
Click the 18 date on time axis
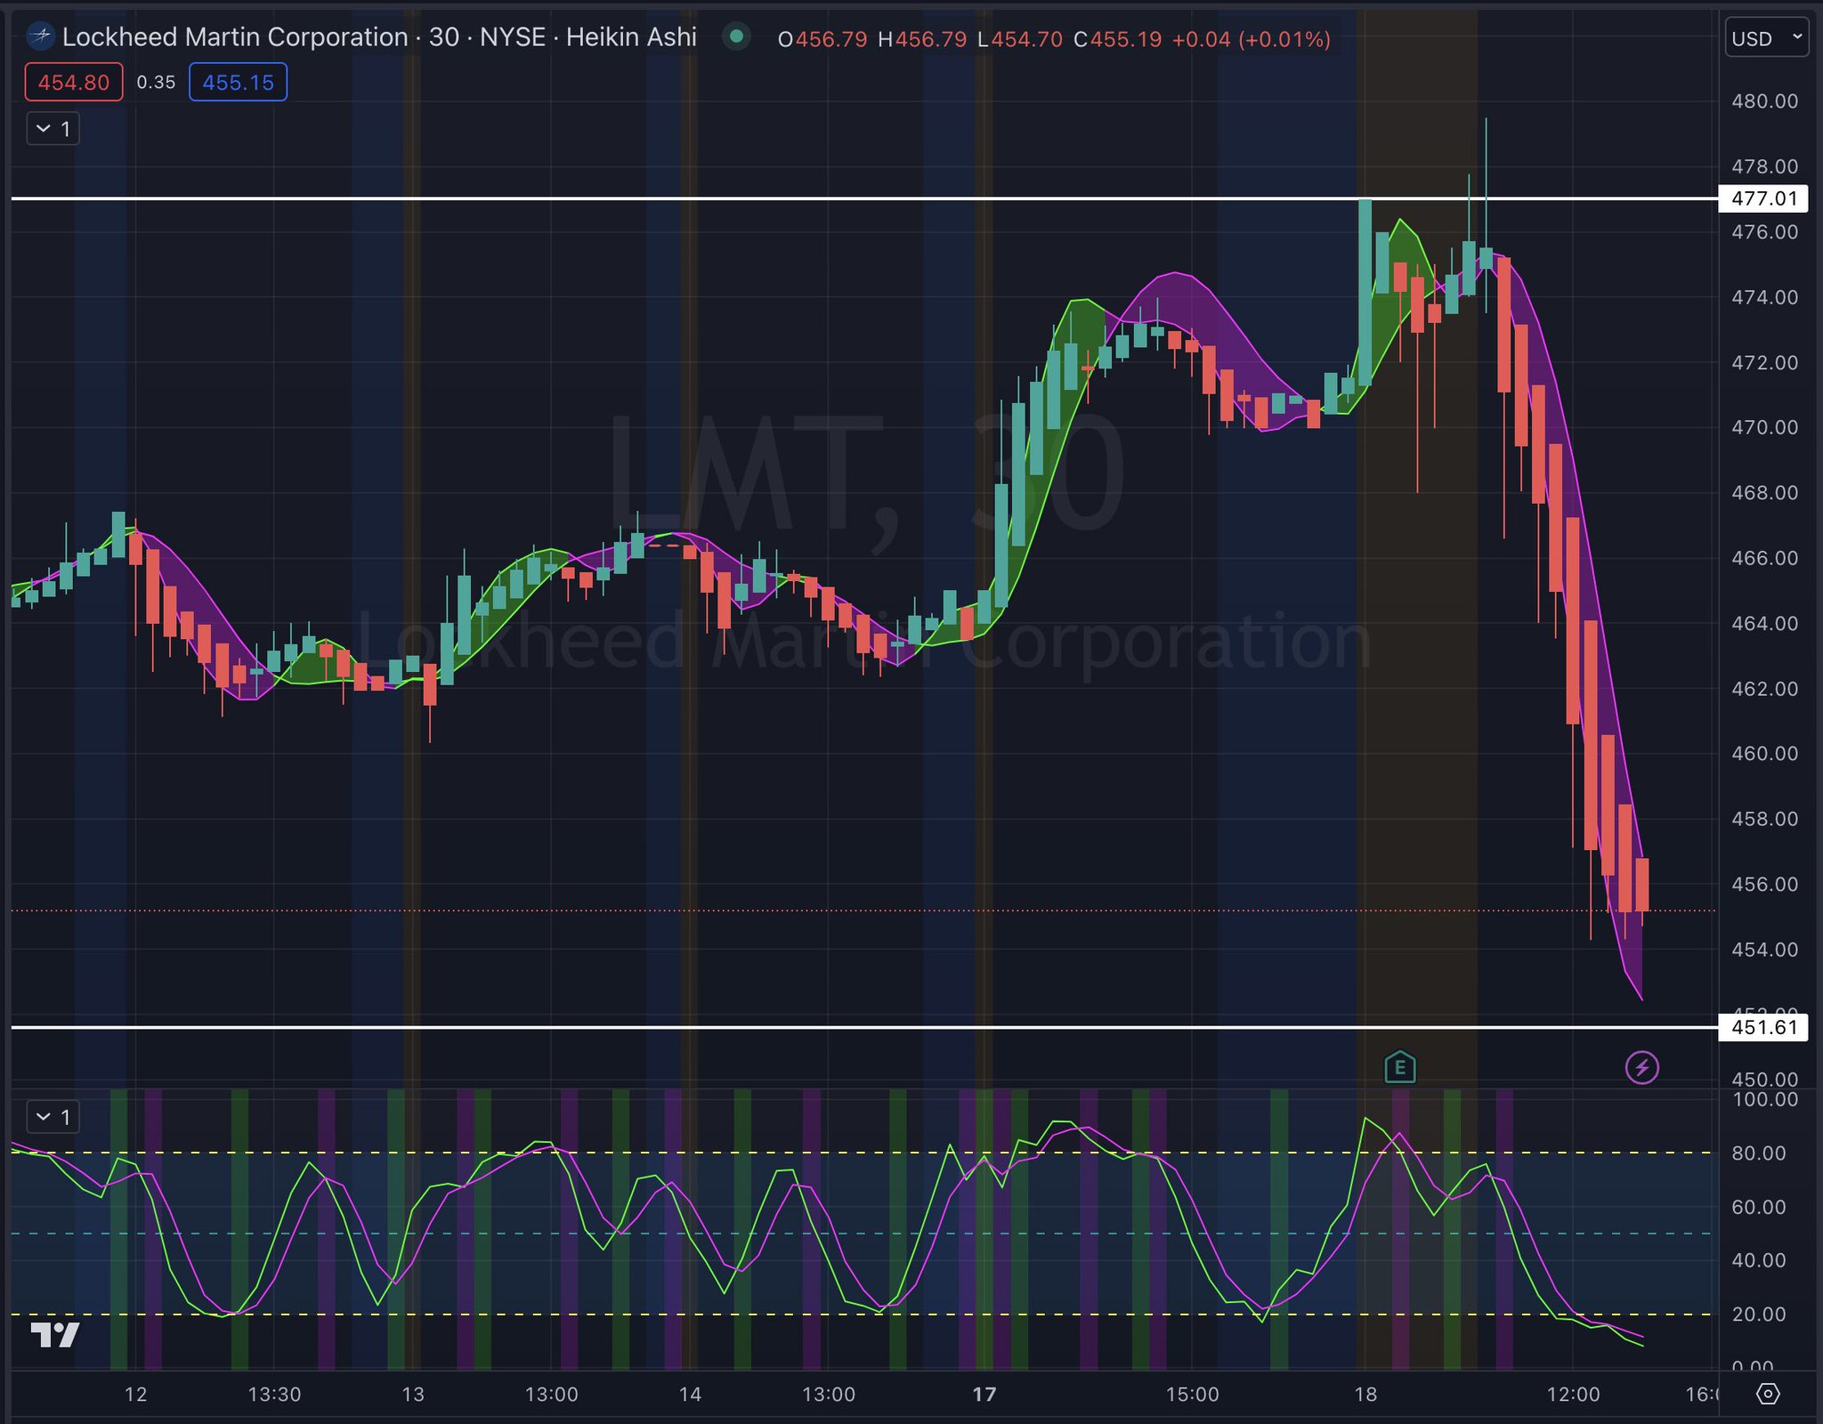click(x=1365, y=1394)
